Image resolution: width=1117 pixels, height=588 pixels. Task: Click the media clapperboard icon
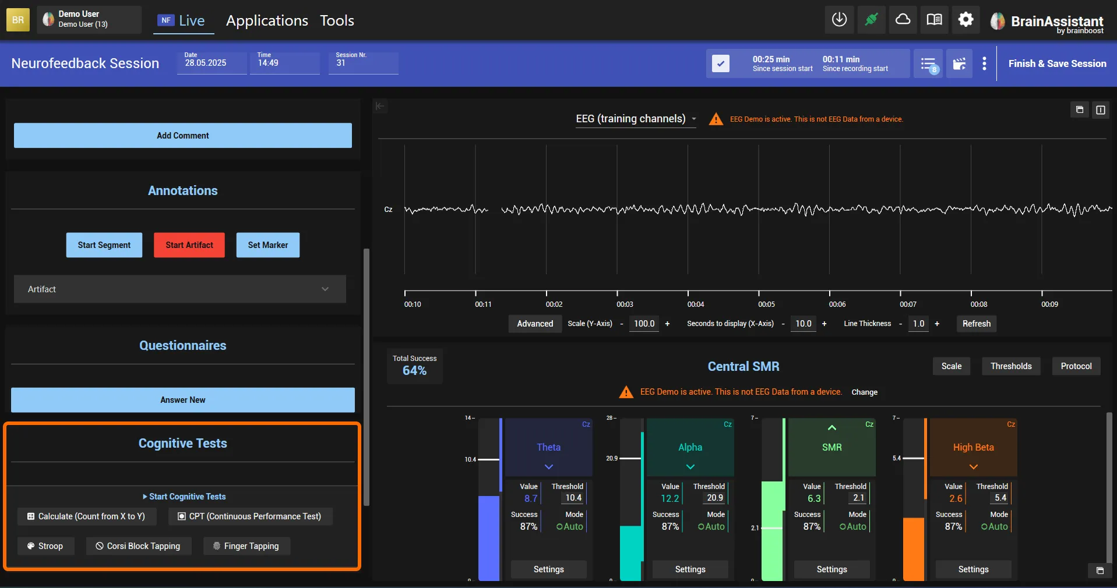tap(959, 63)
